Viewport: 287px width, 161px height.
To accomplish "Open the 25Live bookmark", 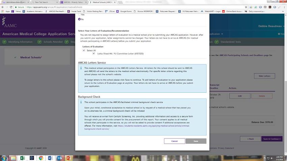I will pos(110,11).
